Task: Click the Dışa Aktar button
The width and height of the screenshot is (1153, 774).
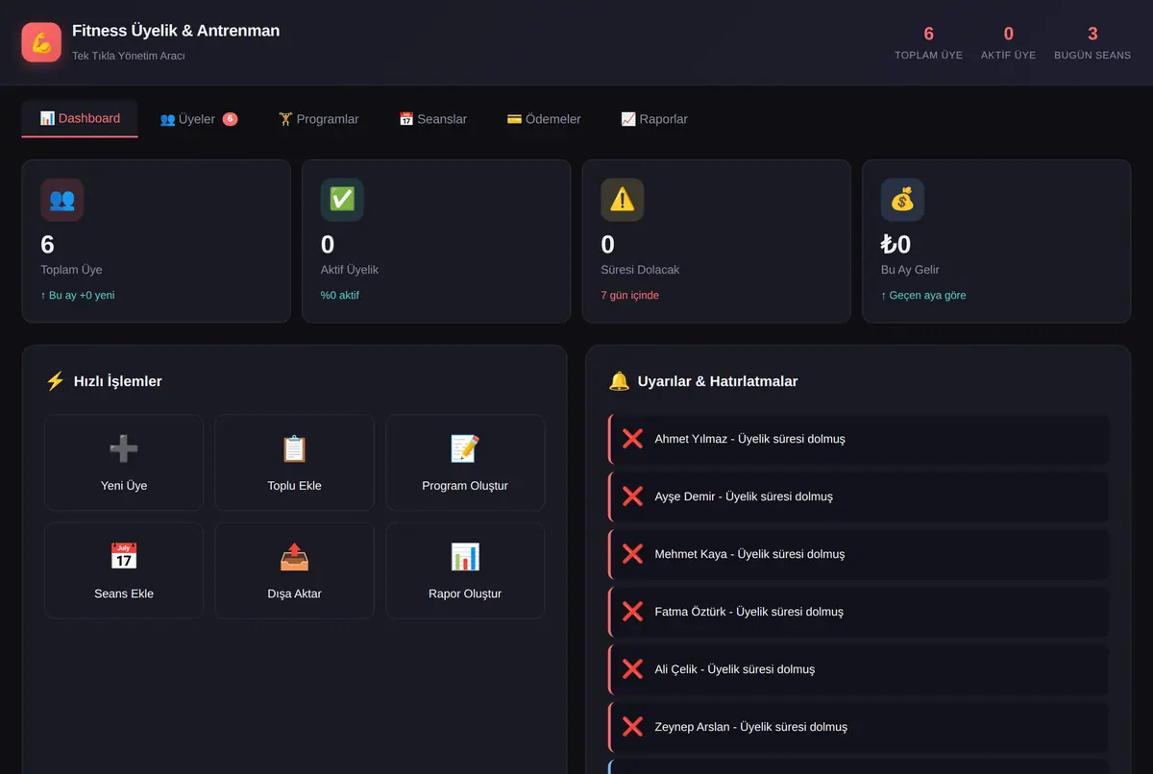Action: click(295, 570)
